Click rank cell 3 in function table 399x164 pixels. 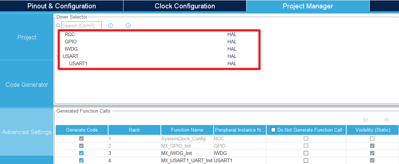(x=134, y=153)
